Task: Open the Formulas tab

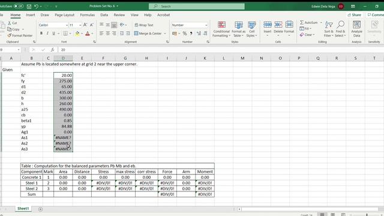Action: pos(87,15)
